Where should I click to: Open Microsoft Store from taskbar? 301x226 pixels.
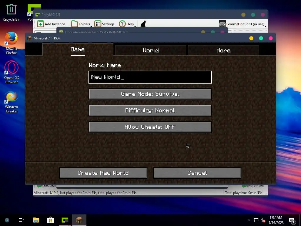pos(50,220)
